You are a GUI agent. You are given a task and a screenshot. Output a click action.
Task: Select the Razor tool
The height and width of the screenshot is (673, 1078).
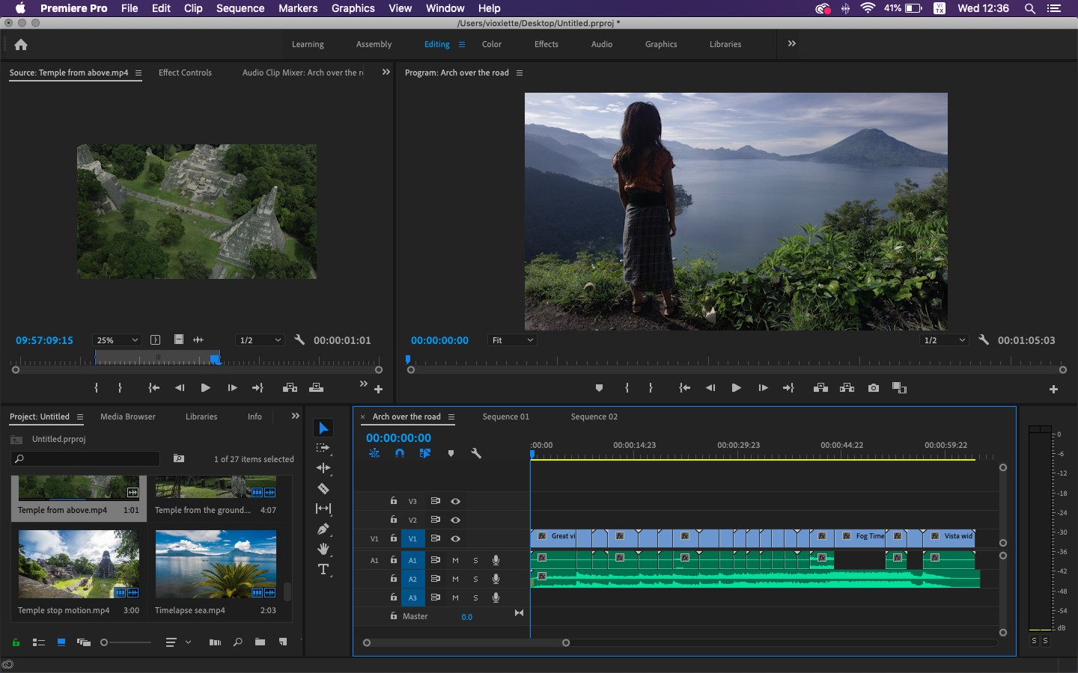click(x=323, y=488)
